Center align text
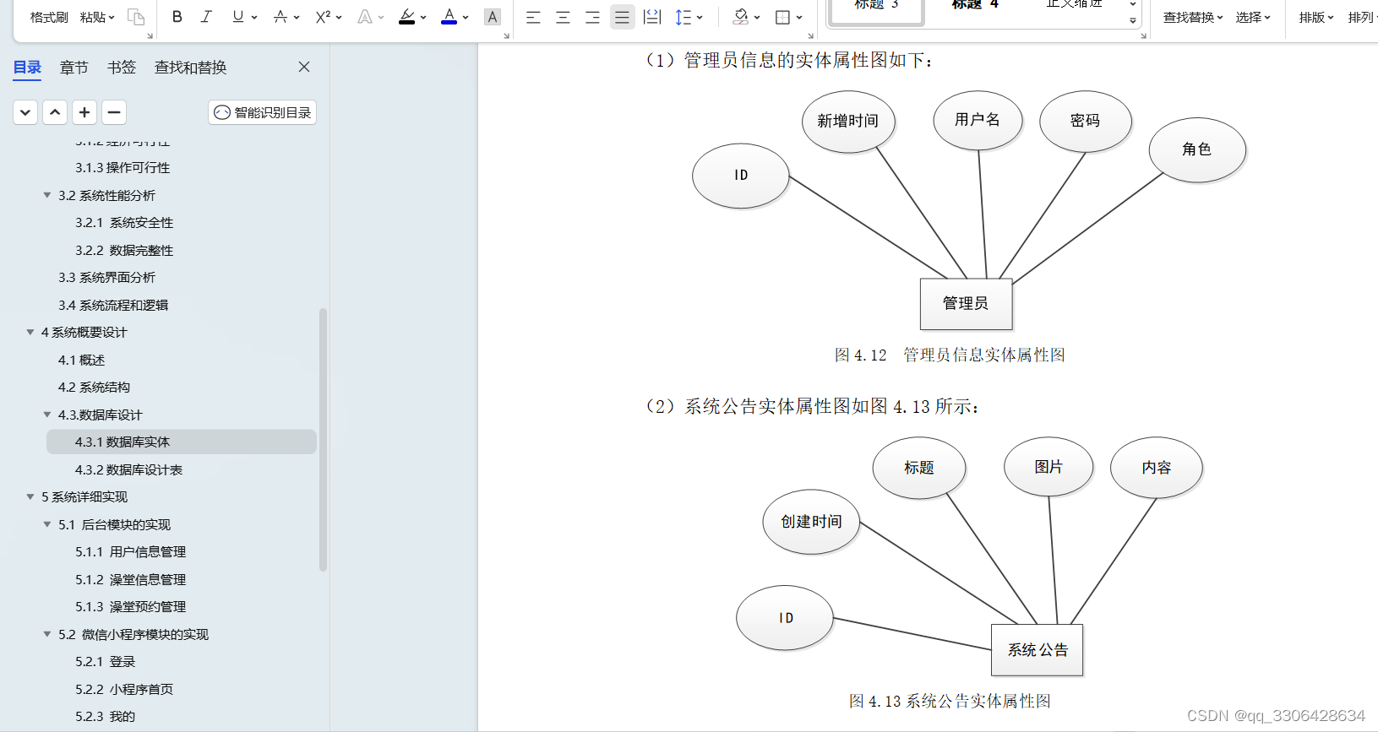The image size is (1378, 732). [x=563, y=17]
